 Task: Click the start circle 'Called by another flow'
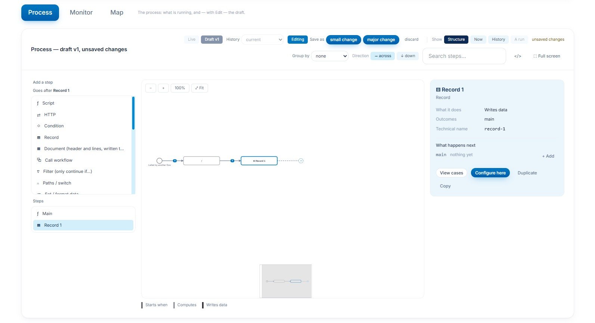[x=159, y=161]
